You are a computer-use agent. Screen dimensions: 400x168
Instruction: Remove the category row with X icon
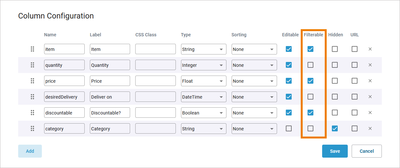point(370,128)
